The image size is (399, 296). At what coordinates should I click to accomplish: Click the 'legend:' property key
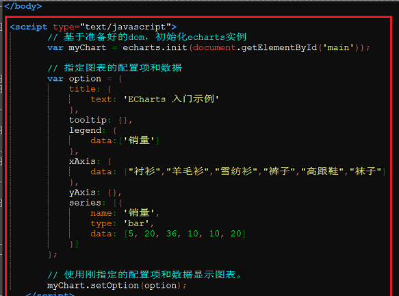point(88,130)
